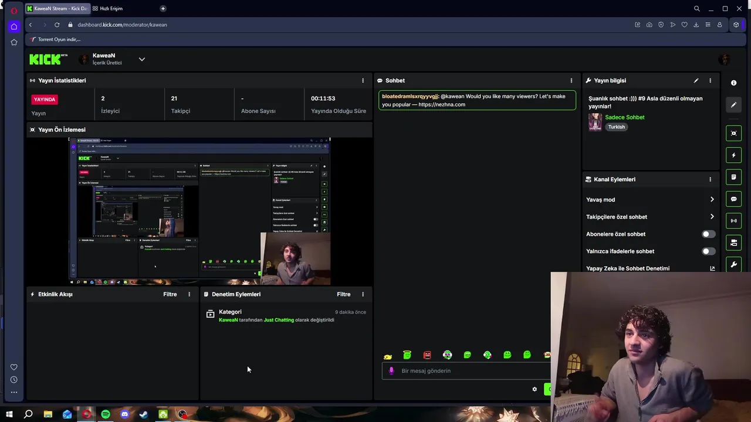Toggle Abonelere özel sohbet switch

click(709, 234)
